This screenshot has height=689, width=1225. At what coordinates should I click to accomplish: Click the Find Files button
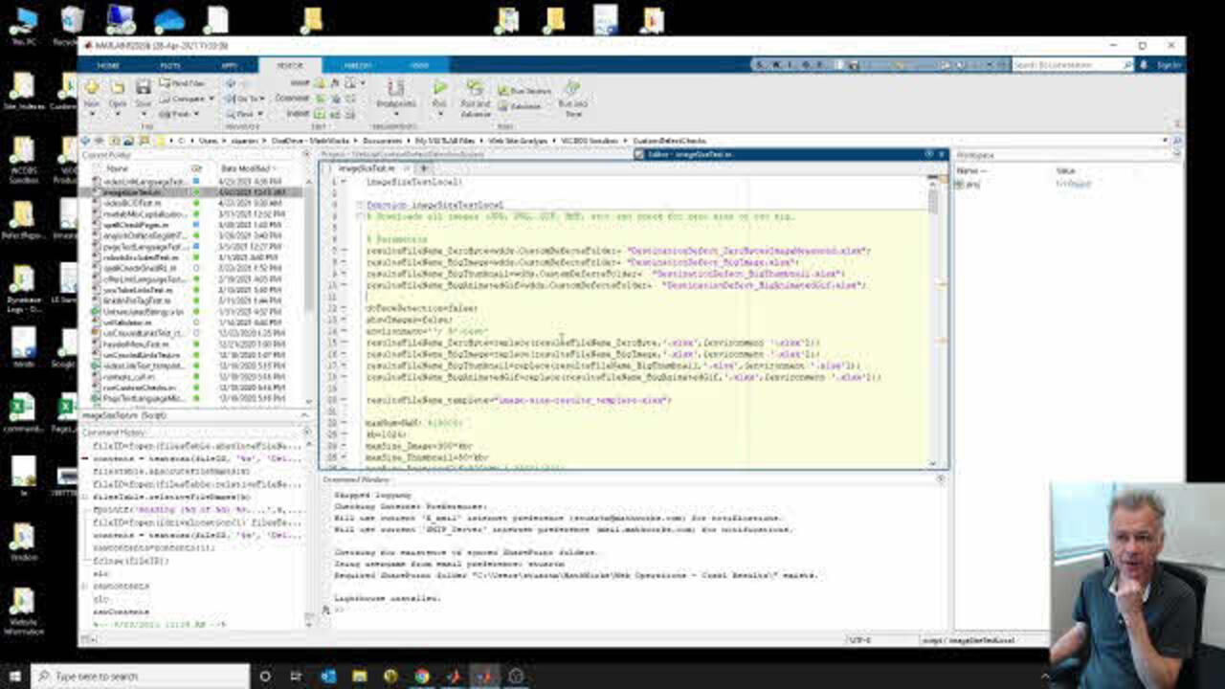[x=182, y=83]
